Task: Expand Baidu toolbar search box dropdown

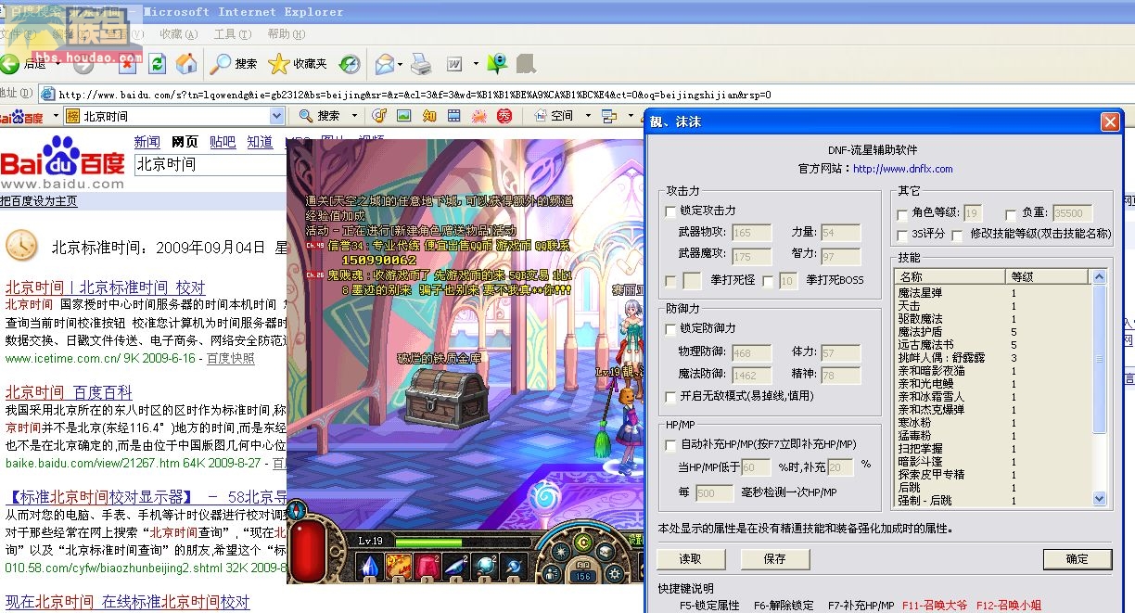Action: tap(276, 116)
